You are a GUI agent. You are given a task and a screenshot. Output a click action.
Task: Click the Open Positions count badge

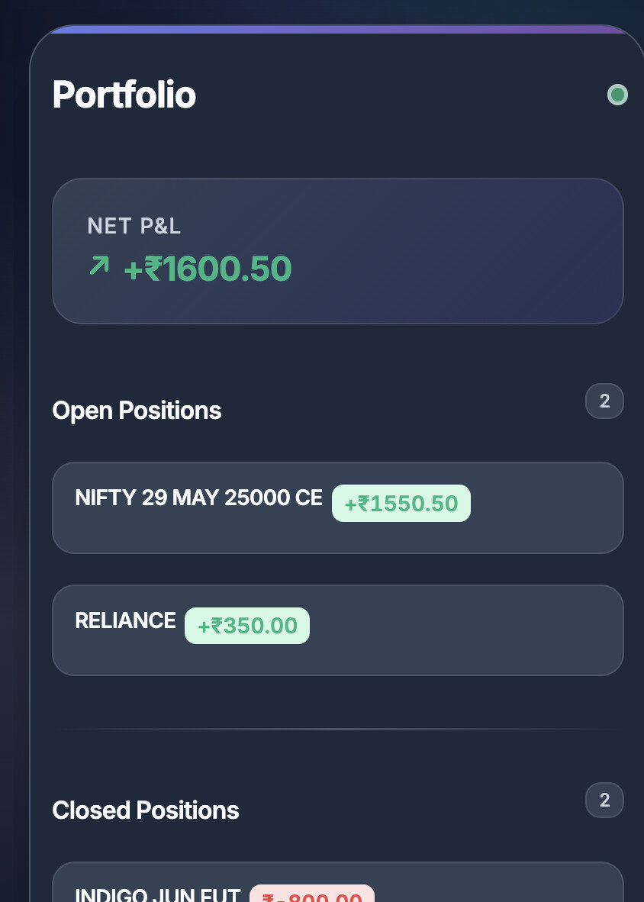[604, 401]
